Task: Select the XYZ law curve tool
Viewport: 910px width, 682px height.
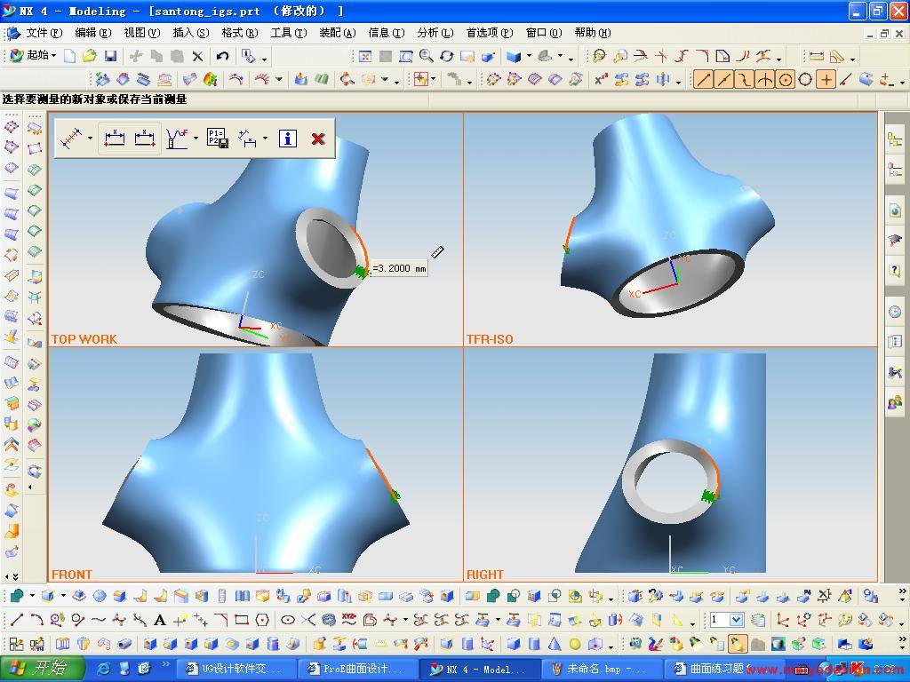Action: pos(348,620)
